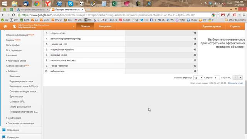Open Корректировки ставок under AdWords
This screenshot has height=139, width=247.
coord(22,81)
